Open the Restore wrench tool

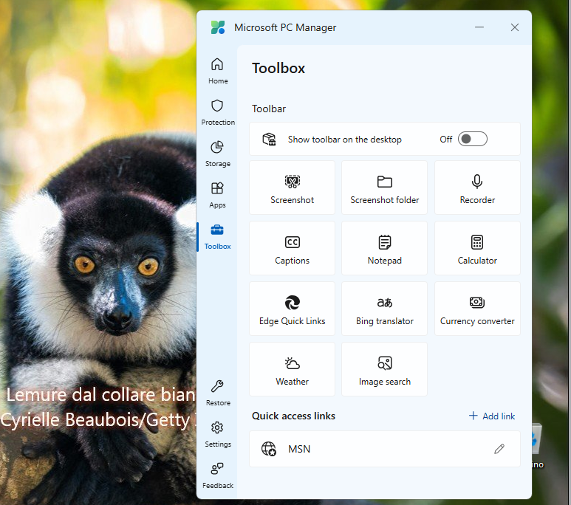[x=218, y=394]
